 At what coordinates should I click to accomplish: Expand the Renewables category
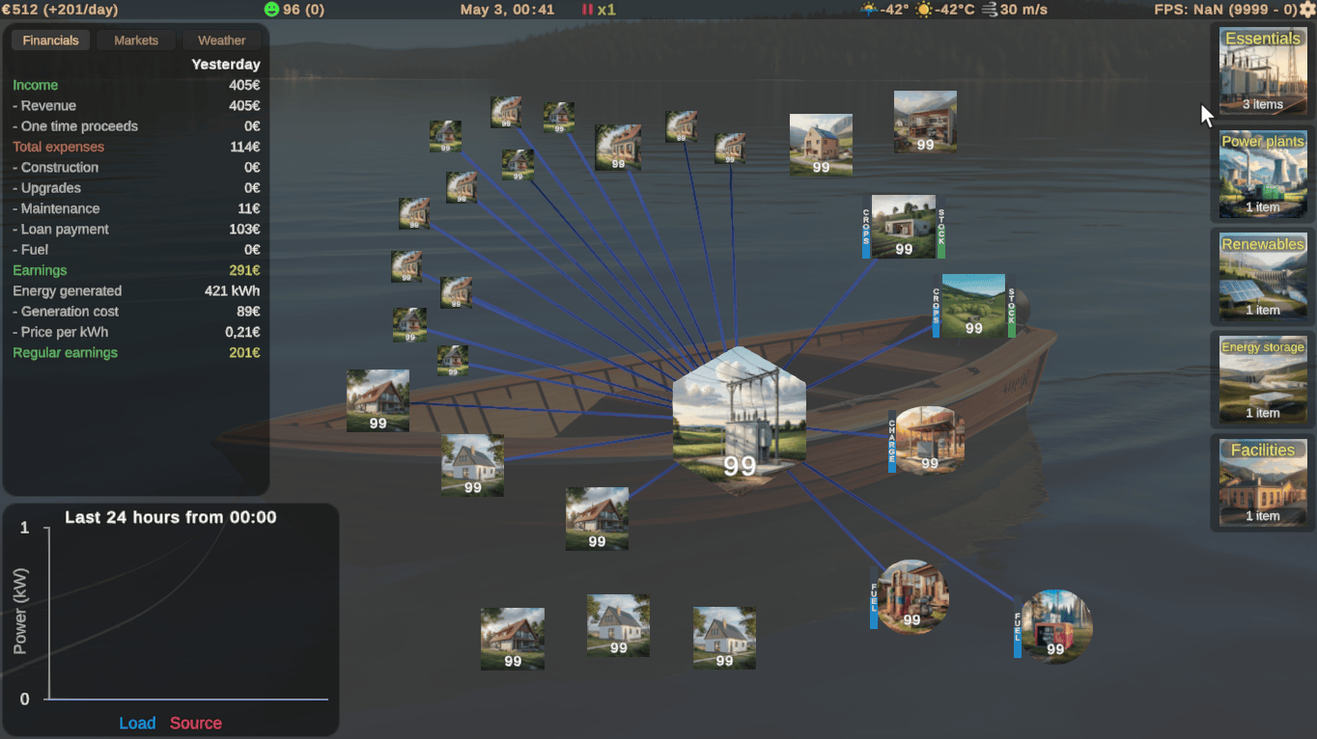point(1262,278)
